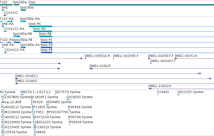Select the DME1-018J15 clone label
Image resolution: width=214 pixels, height=136 pixels.
(100, 66)
